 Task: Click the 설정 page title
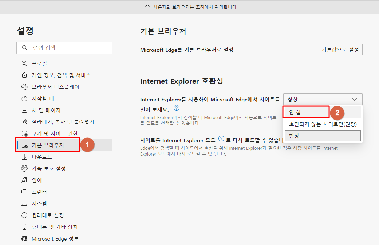(x=25, y=31)
